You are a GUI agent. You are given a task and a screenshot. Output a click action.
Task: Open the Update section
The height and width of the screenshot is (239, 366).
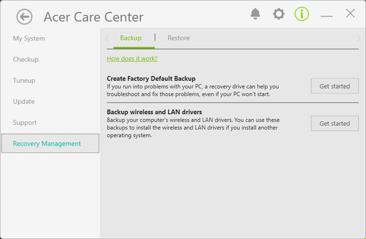24,101
